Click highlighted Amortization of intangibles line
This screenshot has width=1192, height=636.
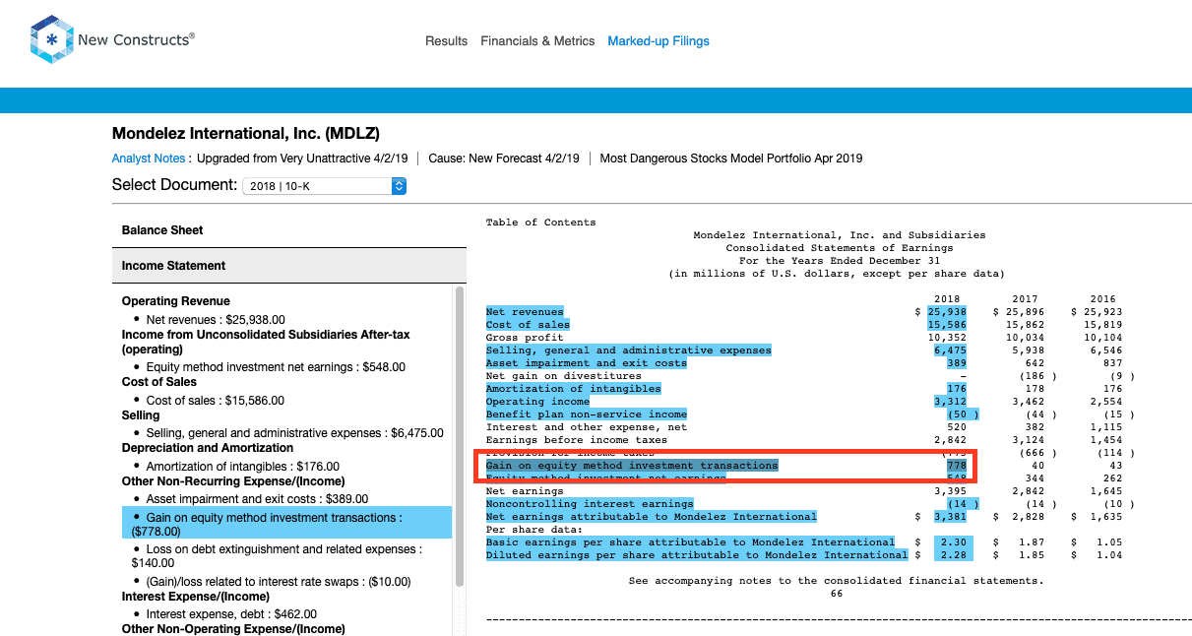[573, 389]
